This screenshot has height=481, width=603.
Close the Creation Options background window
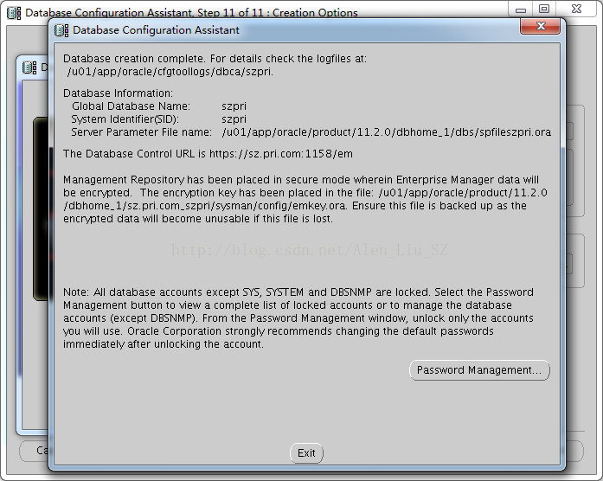(576, 9)
